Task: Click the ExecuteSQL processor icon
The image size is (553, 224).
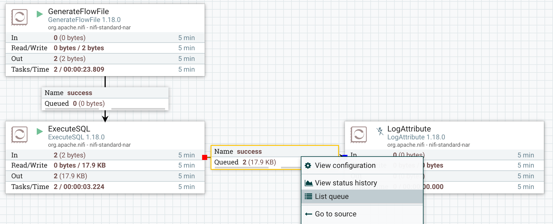Action: click(x=19, y=135)
